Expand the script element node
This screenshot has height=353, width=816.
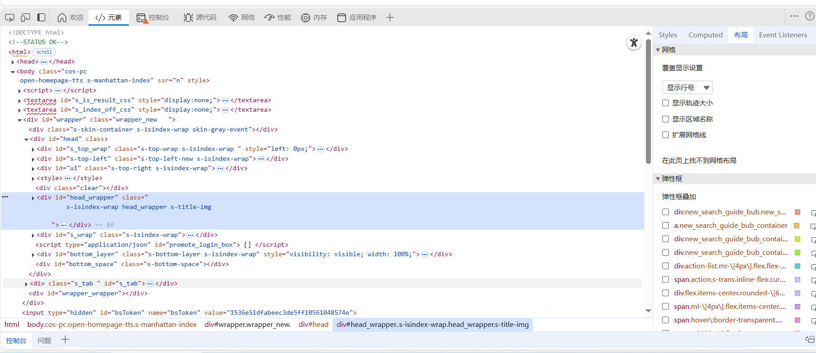(x=19, y=91)
